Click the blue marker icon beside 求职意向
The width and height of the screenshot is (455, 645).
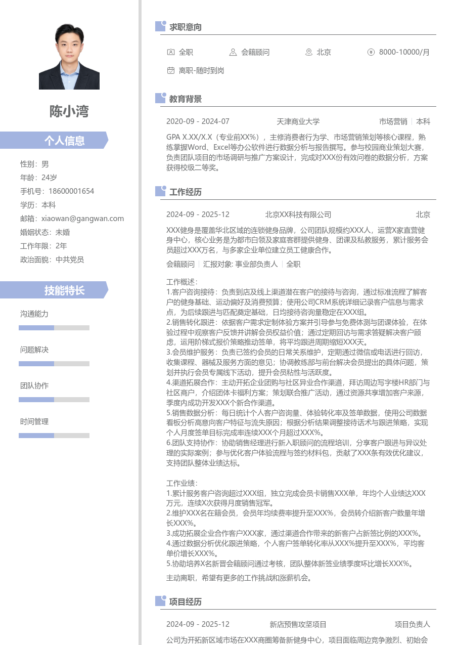click(x=160, y=27)
